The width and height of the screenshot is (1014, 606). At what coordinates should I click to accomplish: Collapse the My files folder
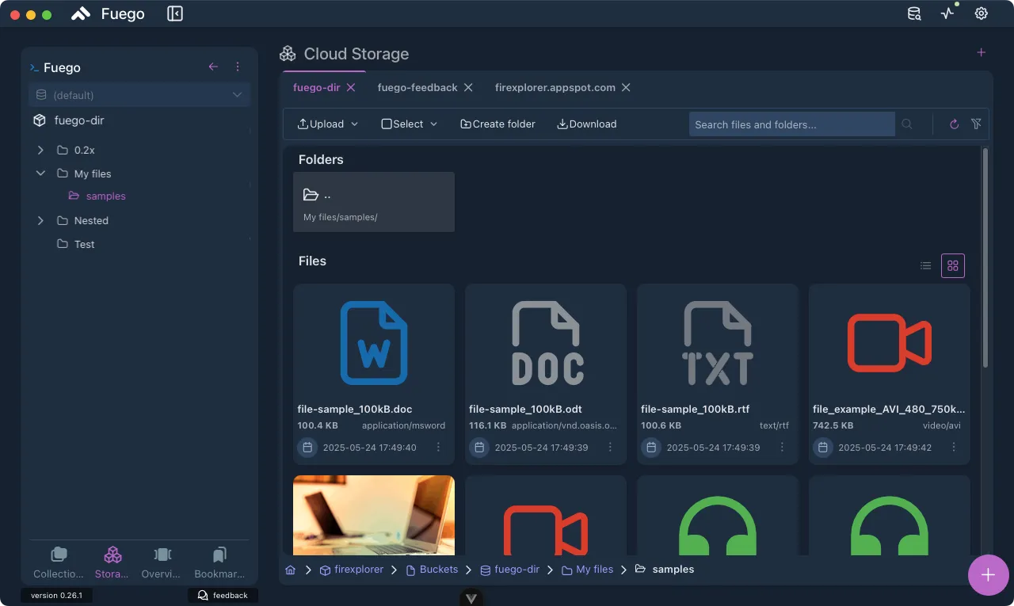[x=40, y=173]
